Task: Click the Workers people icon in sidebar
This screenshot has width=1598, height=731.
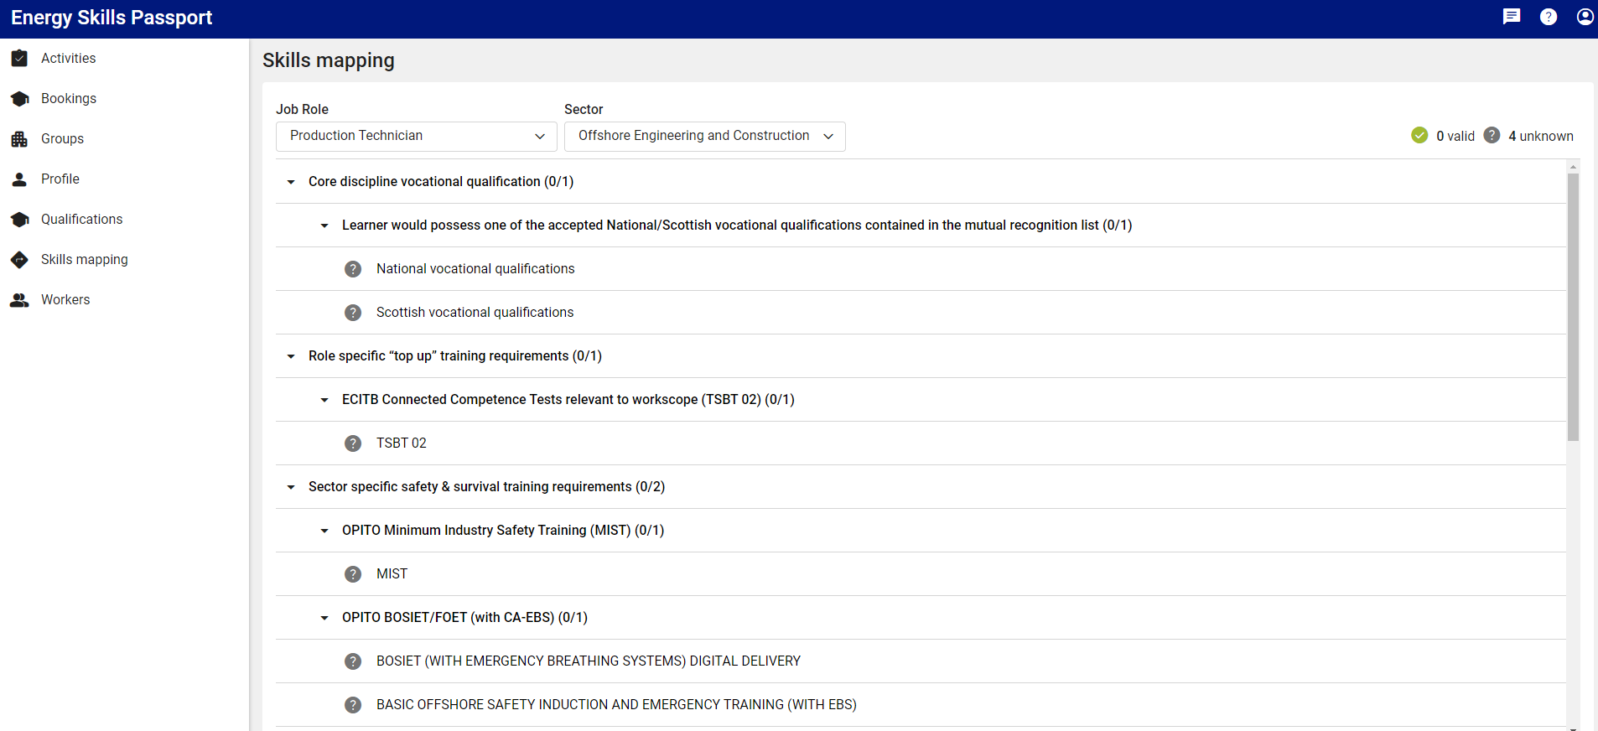Action: click(x=19, y=299)
